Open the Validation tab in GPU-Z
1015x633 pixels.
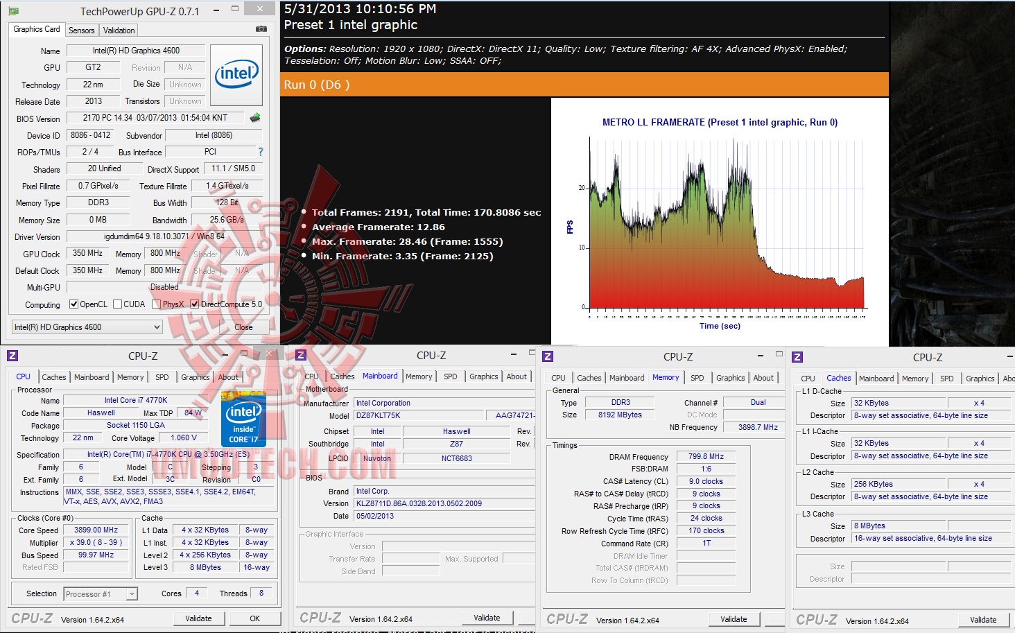pos(119,31)
